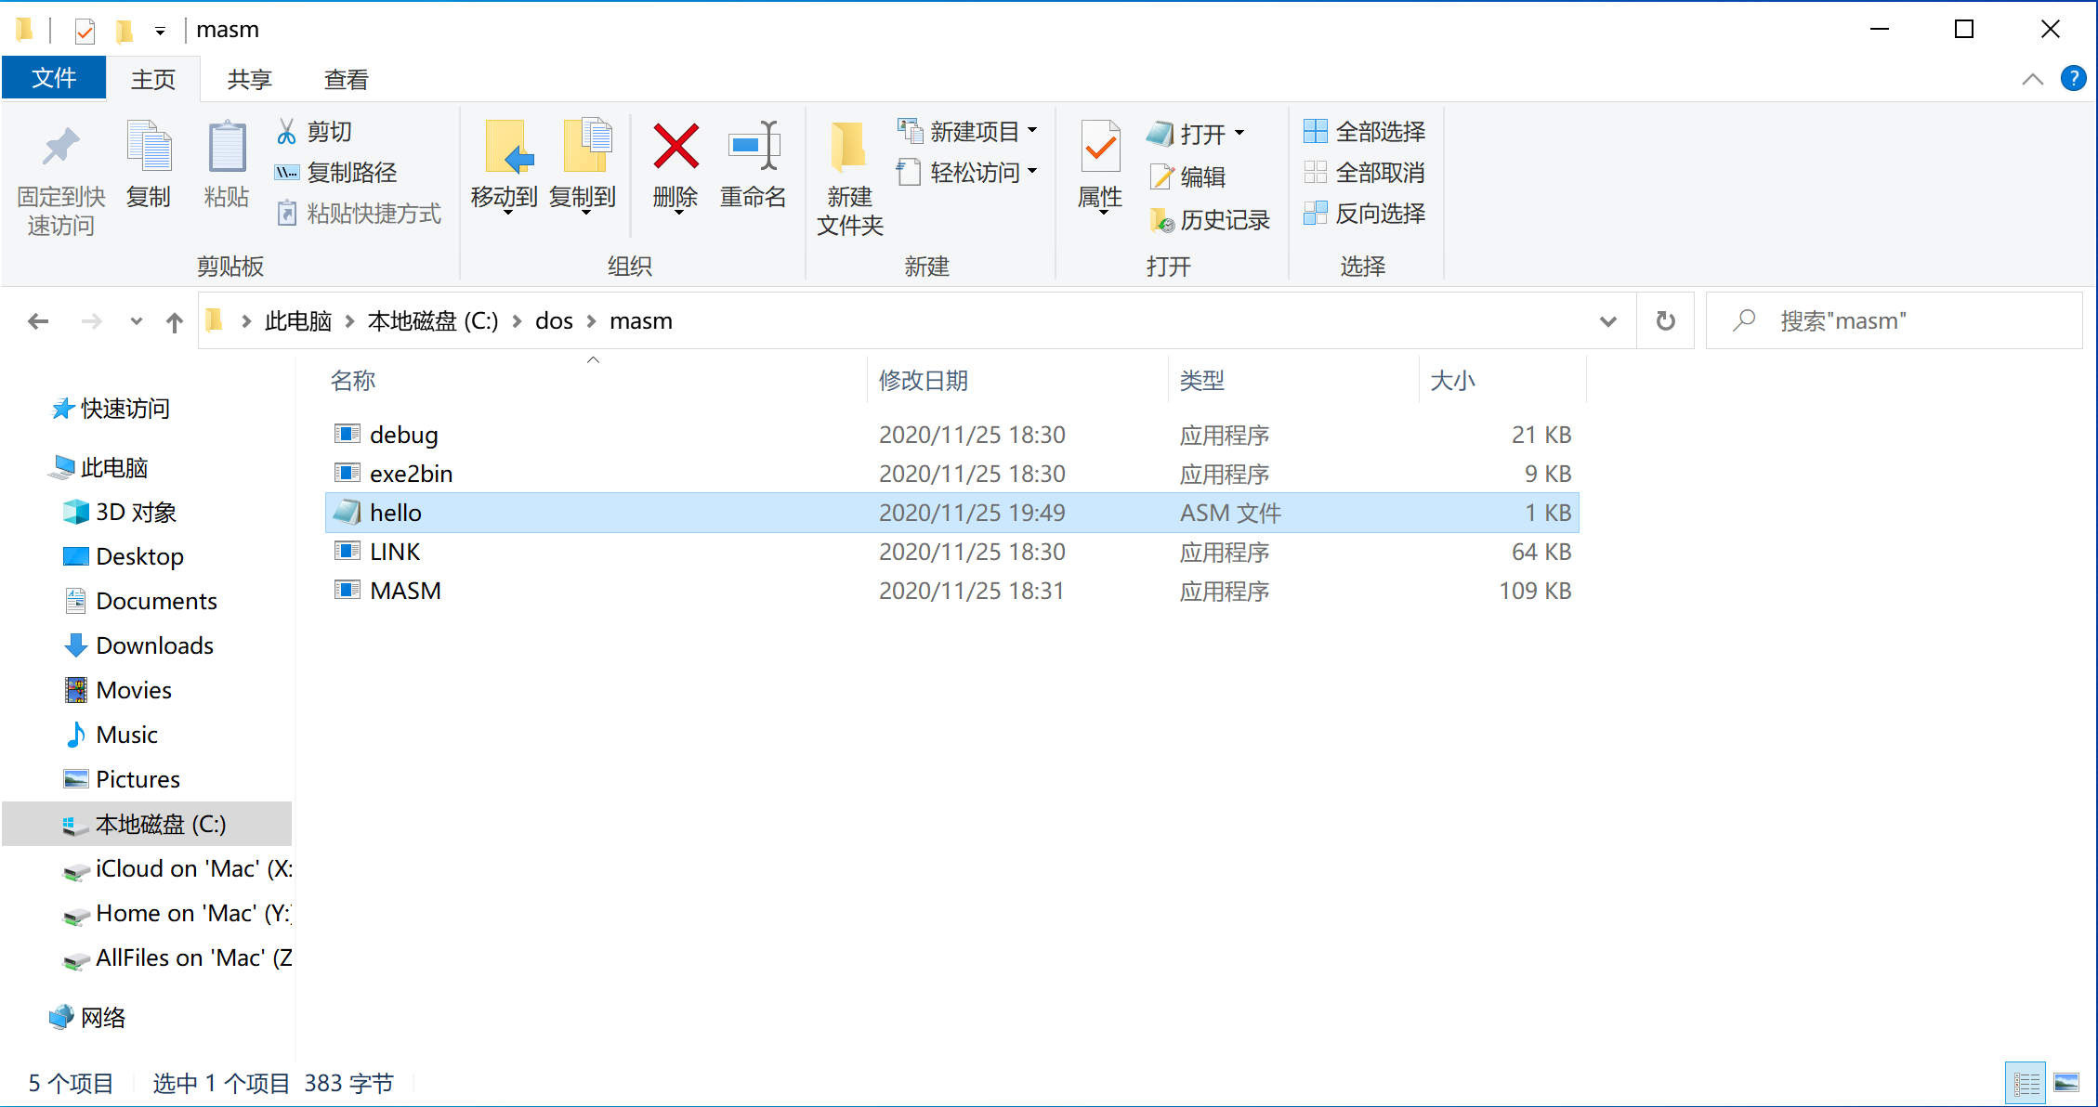Expand the 查看 (View) ribbon tab

click(346, 79)
